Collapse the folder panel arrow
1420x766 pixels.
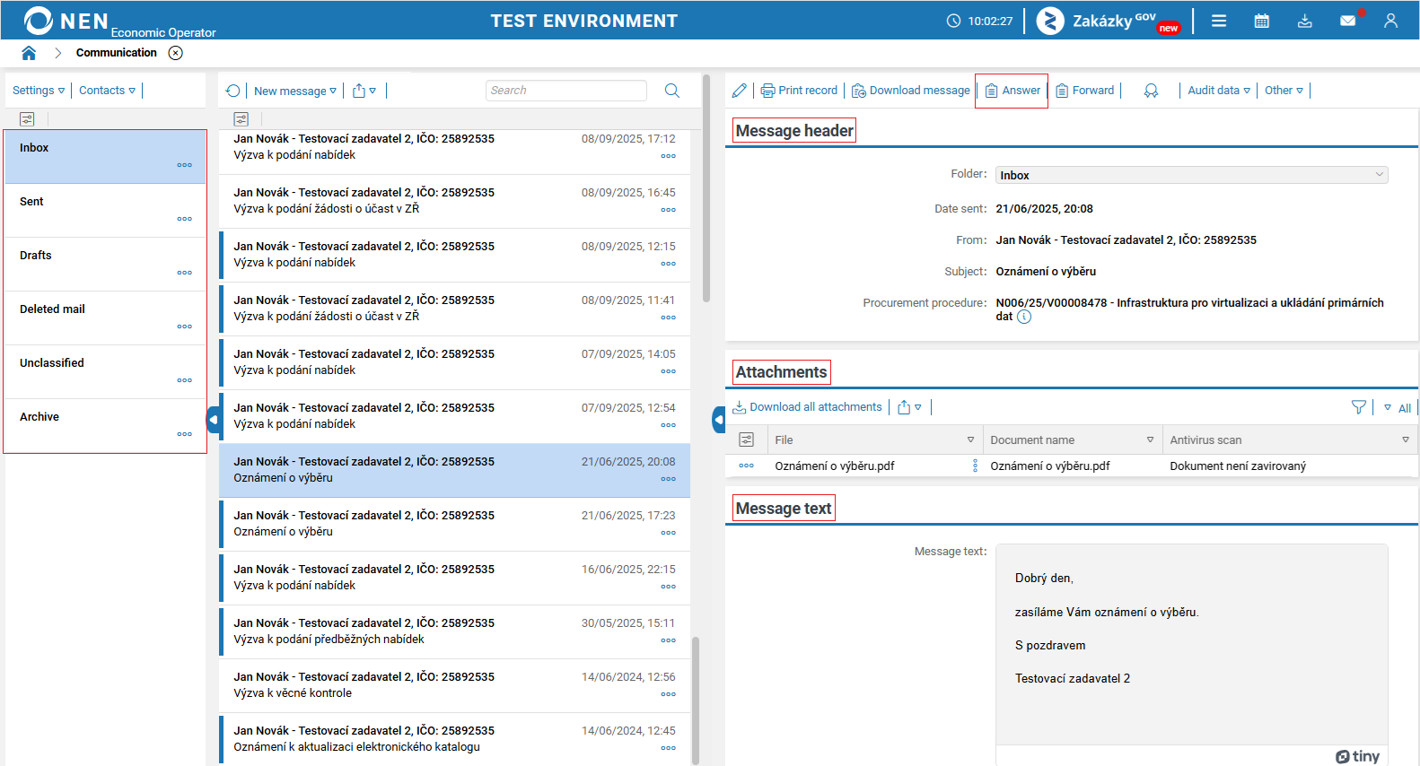tap(213, 420)
